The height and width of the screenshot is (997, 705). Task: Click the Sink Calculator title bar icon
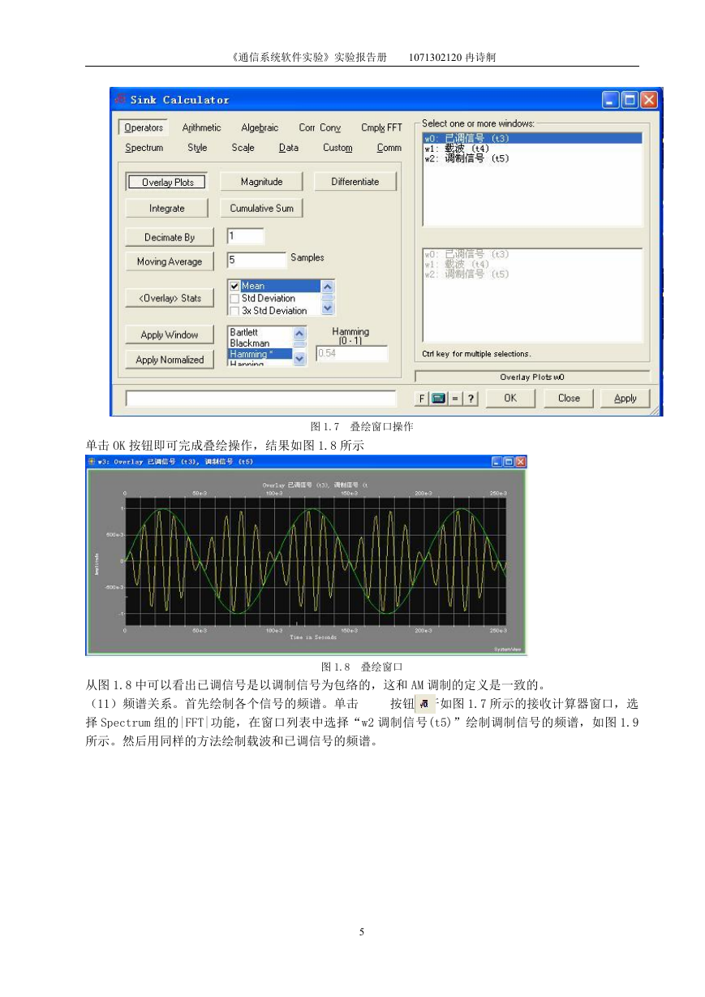119,100
